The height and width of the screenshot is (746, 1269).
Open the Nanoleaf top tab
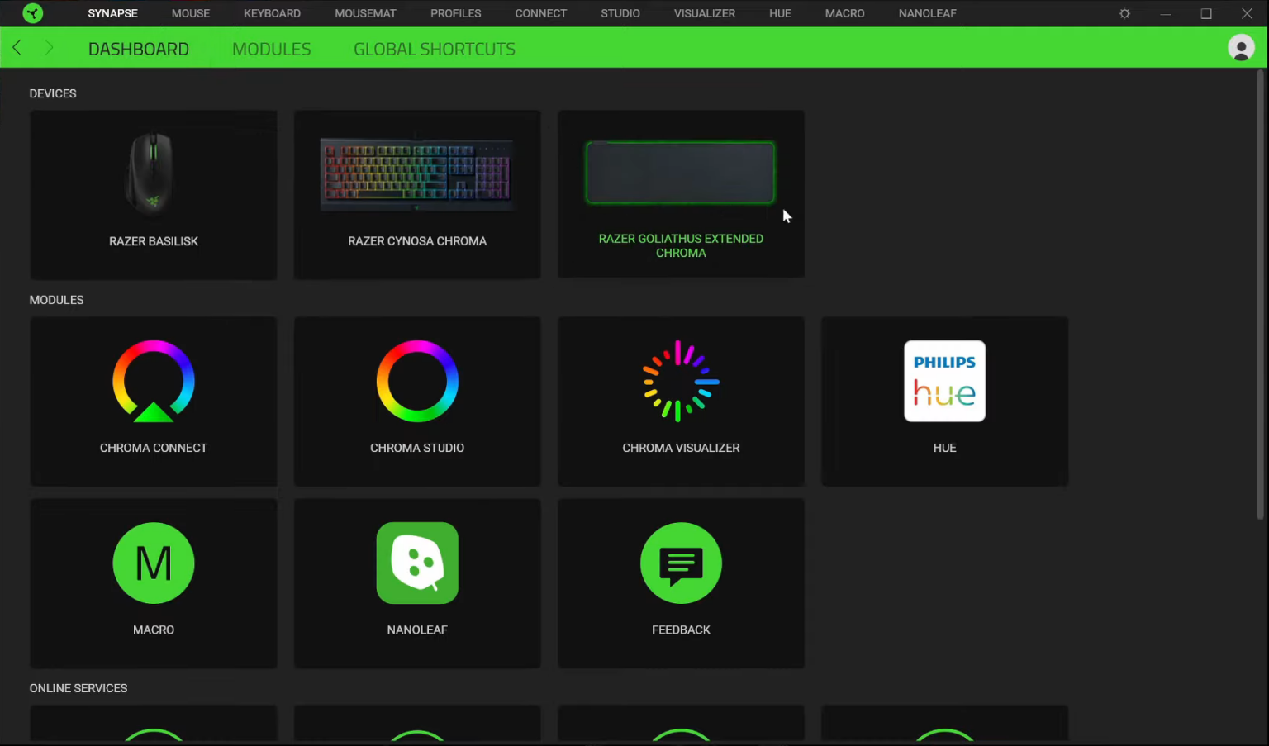pyautogui.click(x=927, y=13)
